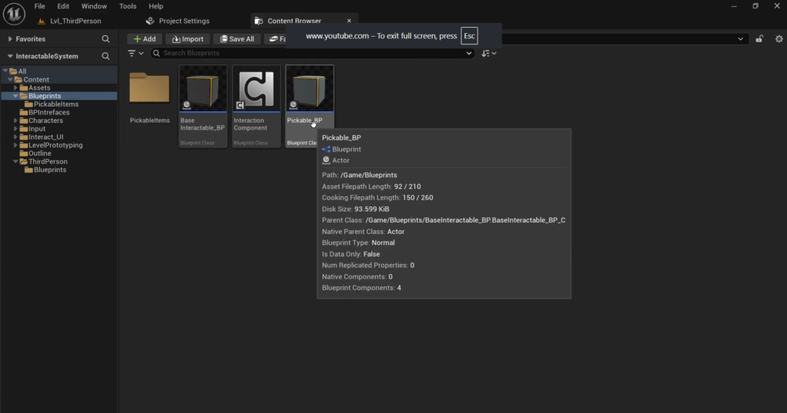Click the Add button

[x=144, y=39]
